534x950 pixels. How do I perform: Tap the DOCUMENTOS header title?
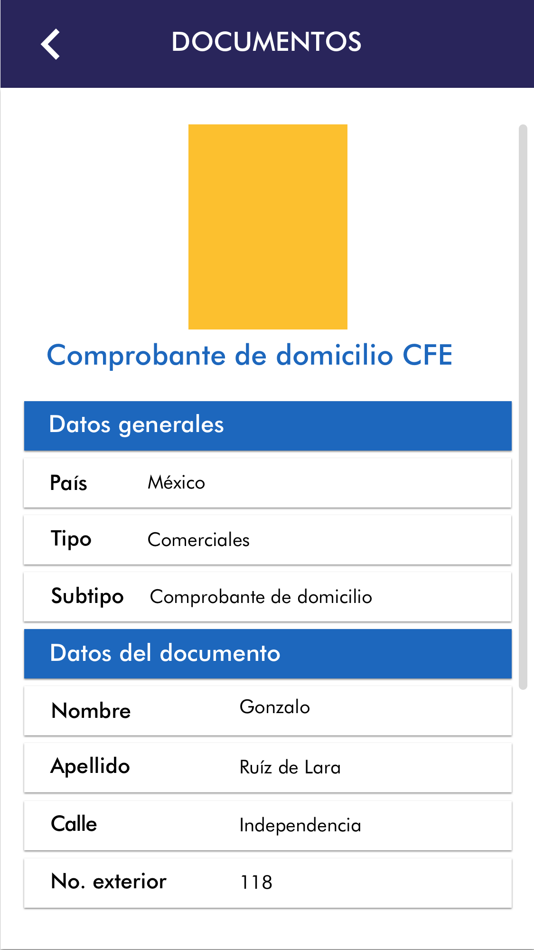coord(266,42)
